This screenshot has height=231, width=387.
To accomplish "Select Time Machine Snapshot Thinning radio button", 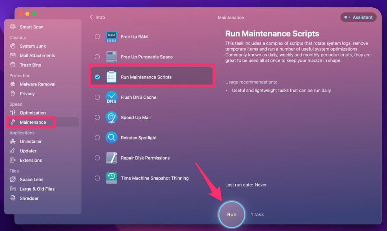I will pos(97,178).
